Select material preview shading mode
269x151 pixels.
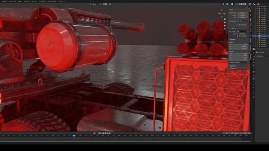[x=243, y=4]
